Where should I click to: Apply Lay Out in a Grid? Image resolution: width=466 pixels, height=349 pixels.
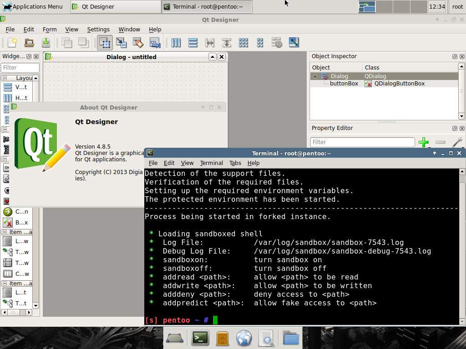(x=243, y=43)
